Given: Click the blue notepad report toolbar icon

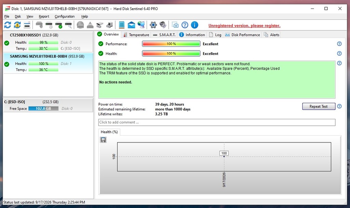Looking at the screenshot, I should tap(122, 25).
